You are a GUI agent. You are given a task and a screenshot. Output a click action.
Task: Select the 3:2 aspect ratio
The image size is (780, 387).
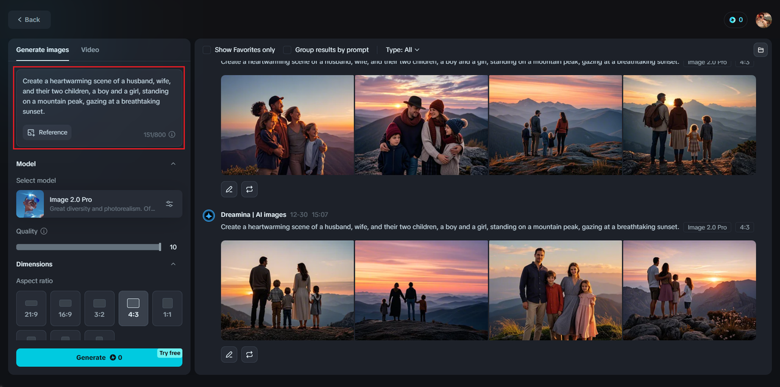99,308
